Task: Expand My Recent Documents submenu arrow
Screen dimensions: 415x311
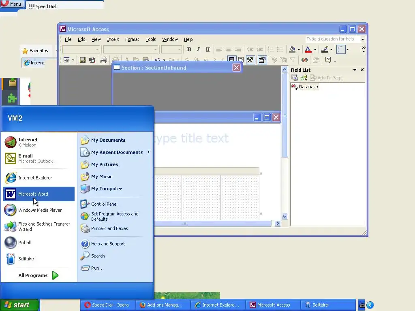Action: click(x=149, y=152)
